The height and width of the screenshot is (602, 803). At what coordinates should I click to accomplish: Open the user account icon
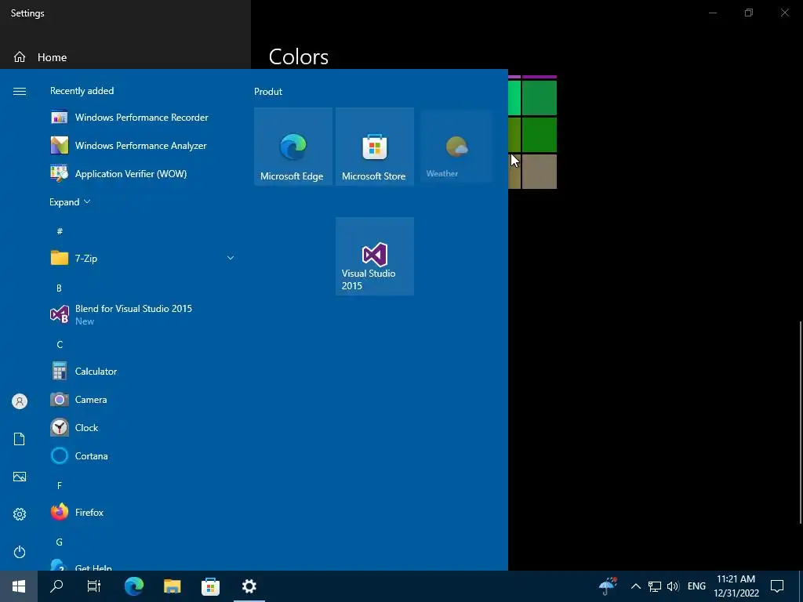point(20,401)
